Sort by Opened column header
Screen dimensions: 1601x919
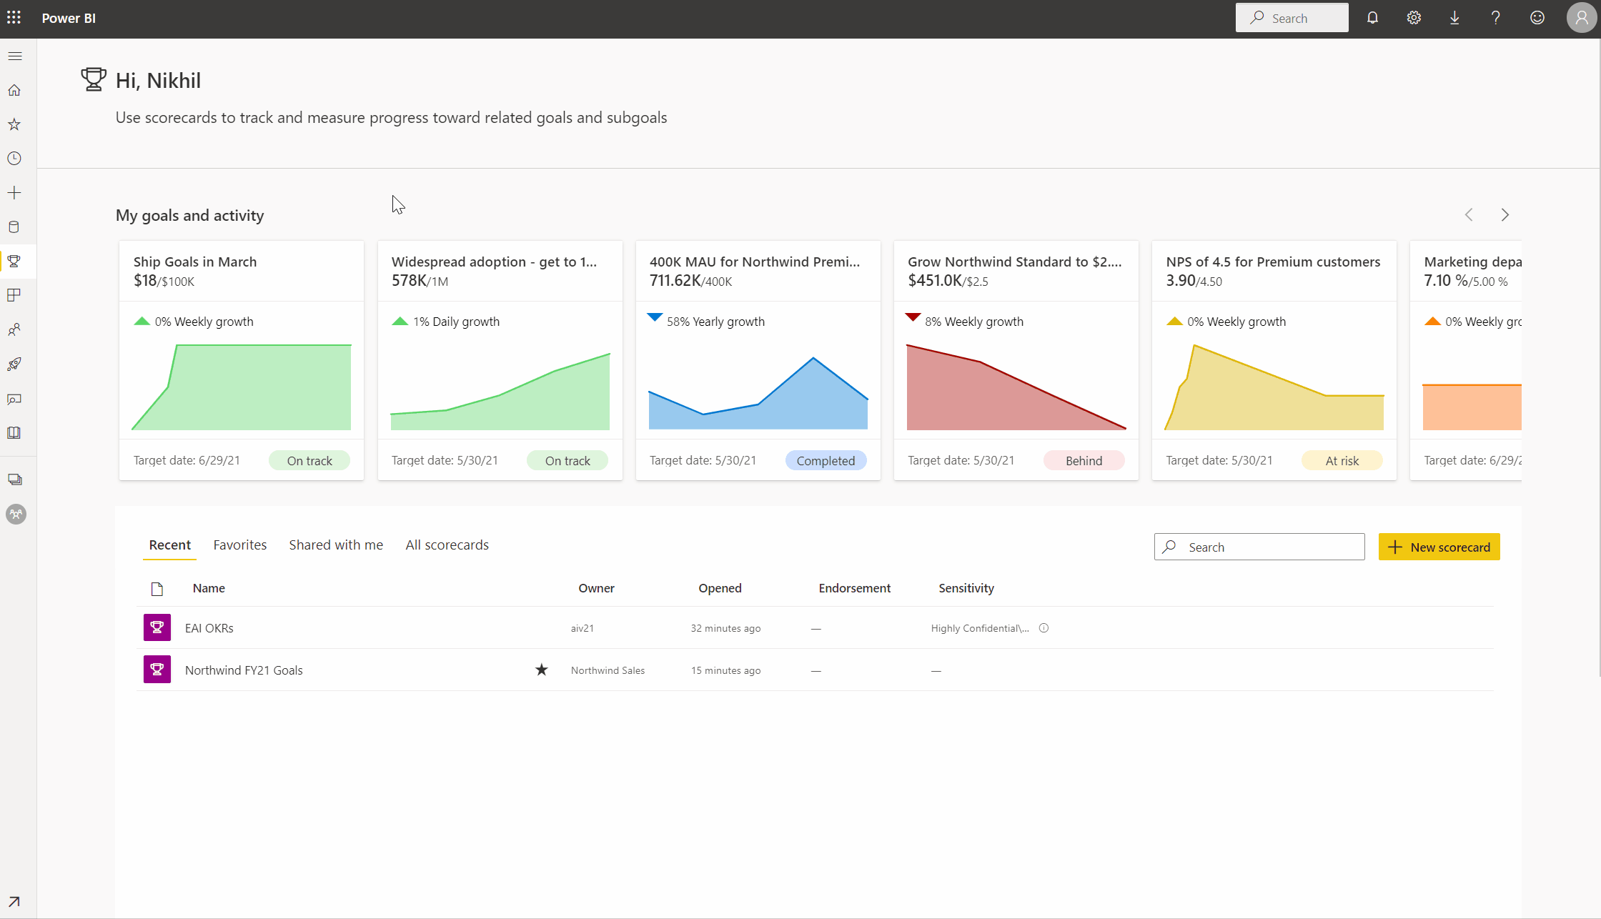point(720,588)
